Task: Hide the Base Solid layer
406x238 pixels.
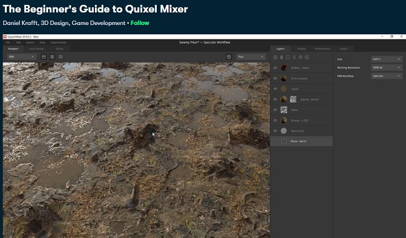Action: [x=275, y=131]
